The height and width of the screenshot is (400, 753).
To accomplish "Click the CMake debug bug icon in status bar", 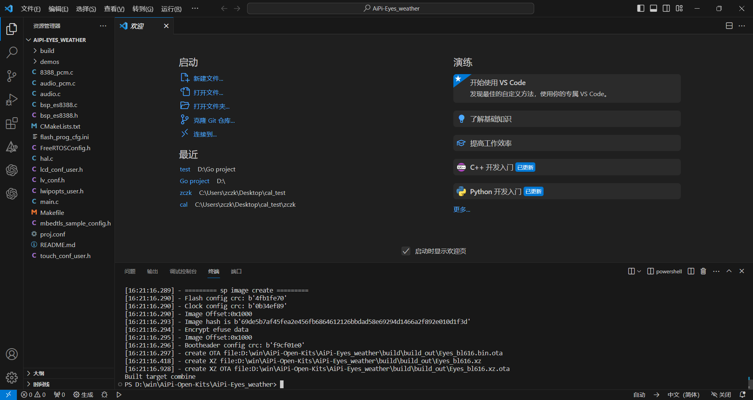I will [x=104, y=395].
